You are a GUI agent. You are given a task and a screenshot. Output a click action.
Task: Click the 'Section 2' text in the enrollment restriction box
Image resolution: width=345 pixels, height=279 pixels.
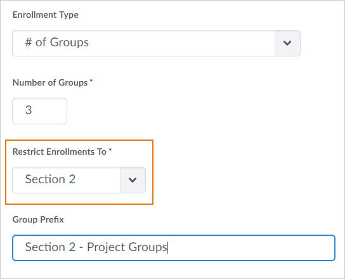tap(50, 179)
